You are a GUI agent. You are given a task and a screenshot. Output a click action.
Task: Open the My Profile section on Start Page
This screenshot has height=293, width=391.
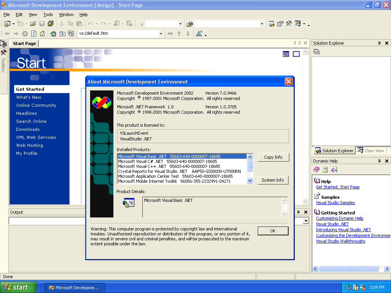click(x=27, y=153)
